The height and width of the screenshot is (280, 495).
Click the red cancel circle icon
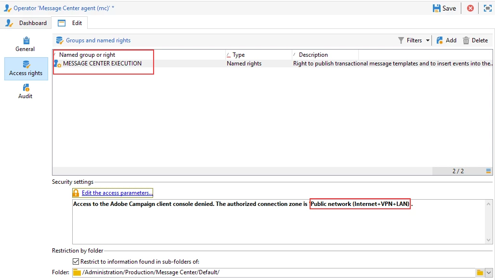470,8
